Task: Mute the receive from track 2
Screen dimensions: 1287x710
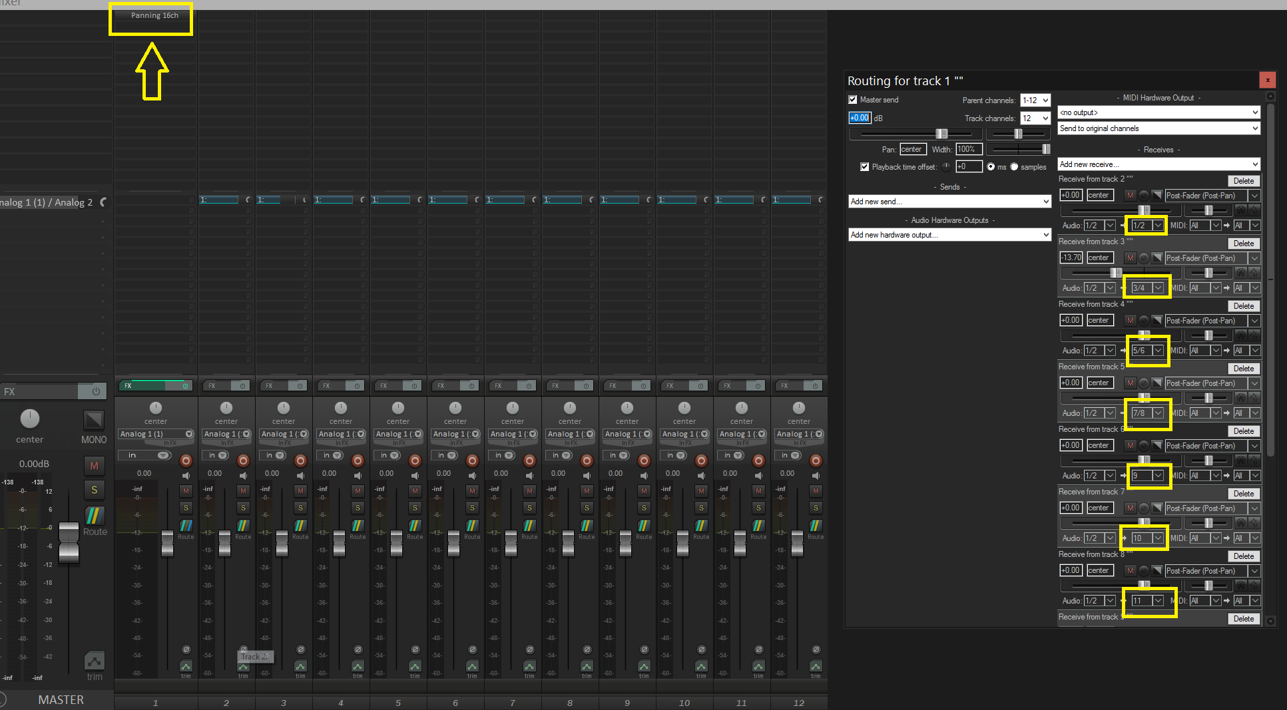Action: pyautogui.click(x=1130, y=196)
